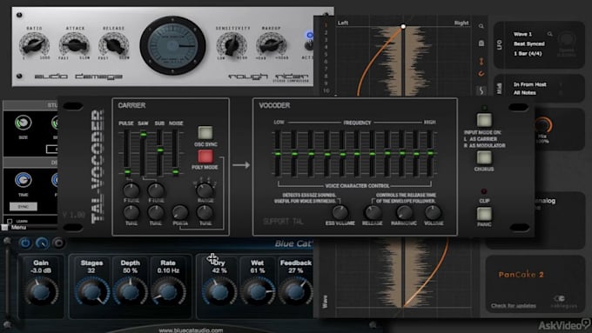
Task: Open the All Notes MIDI dropdown
Action: (524, 93)
